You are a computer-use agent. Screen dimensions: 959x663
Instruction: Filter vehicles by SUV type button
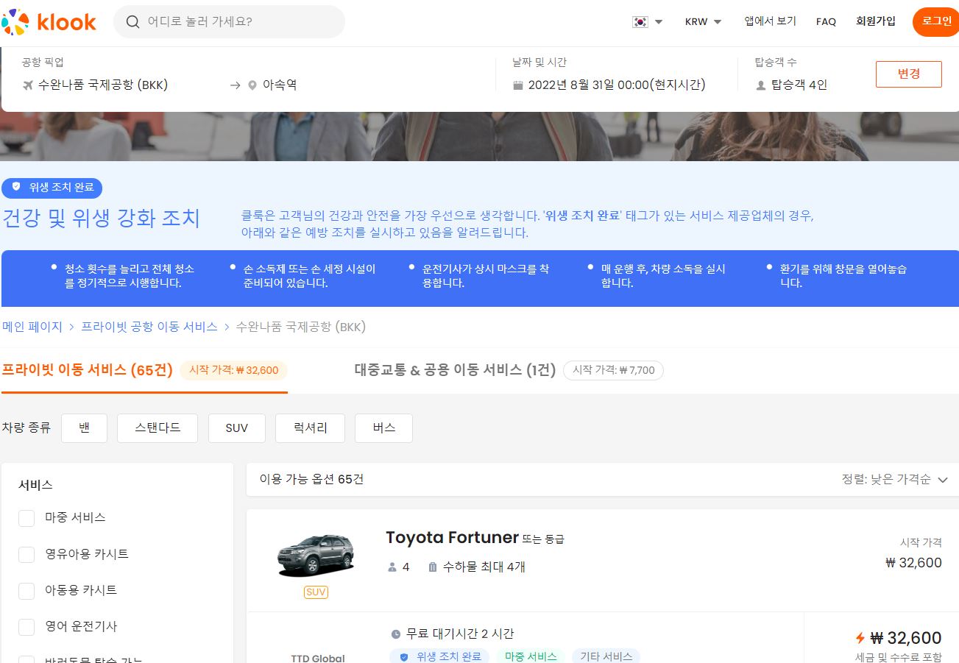(x=237, y=428)
